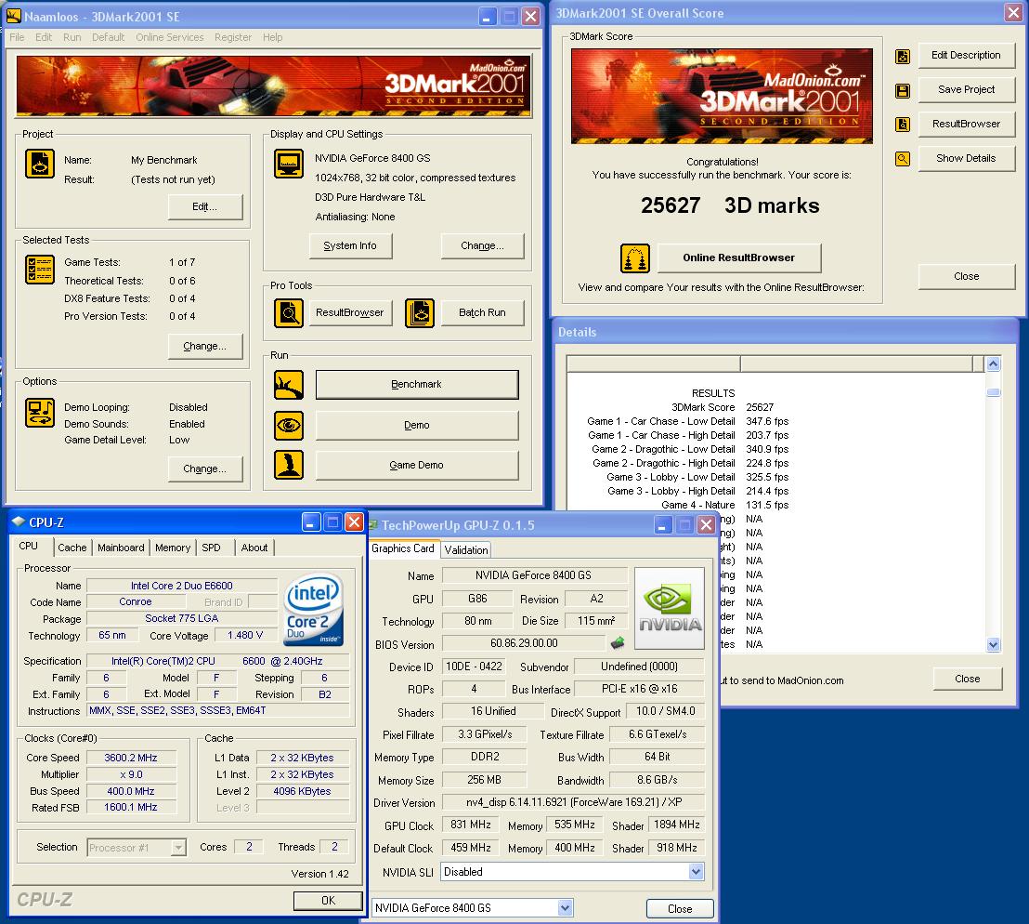Viewport: 1029px width, 924px height.
Task: Click the Game Demo button
Action: 417,465
